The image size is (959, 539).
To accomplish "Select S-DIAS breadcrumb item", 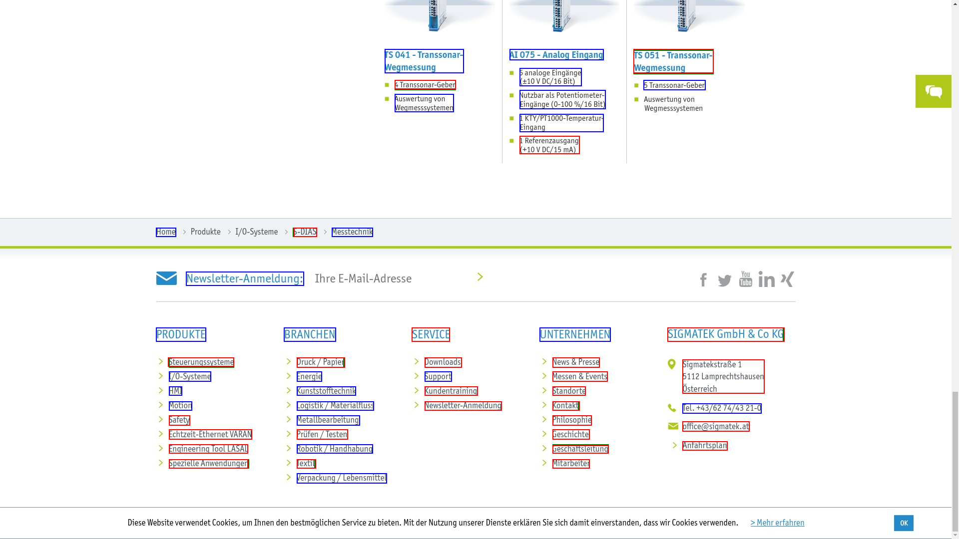I will 305,232.
